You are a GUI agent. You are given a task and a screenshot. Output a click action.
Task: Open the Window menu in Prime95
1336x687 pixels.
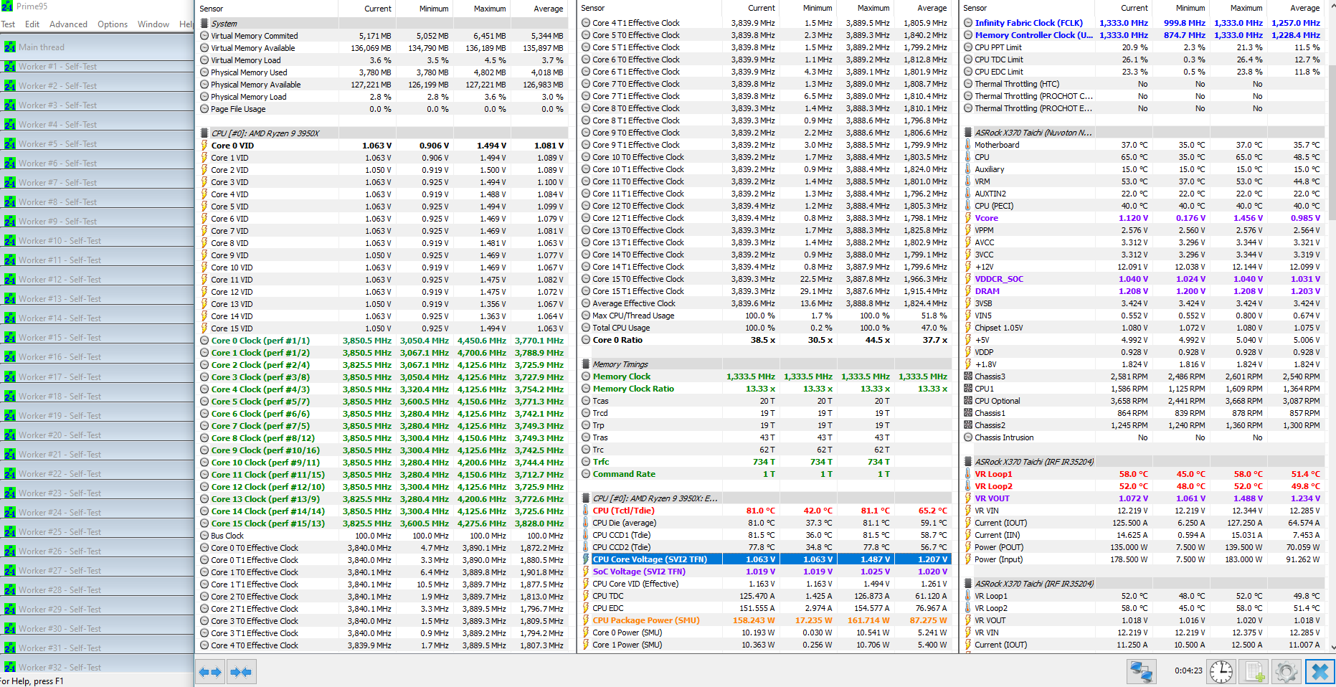(x=153, y=24)
